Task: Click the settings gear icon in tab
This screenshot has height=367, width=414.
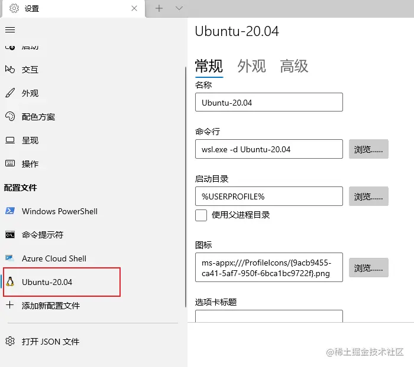Action: point(14,8)
